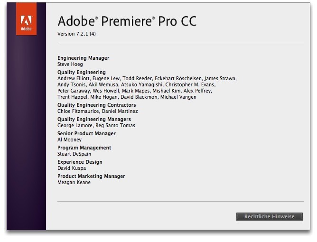
Task: Click the name Andrew Elliott
Action: coord(74,78)
